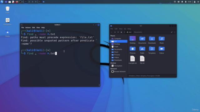Screen dimensions: 200x112
Task: Open the Home desktop icon
Action: pyautogui.click(x=7, y=33)
